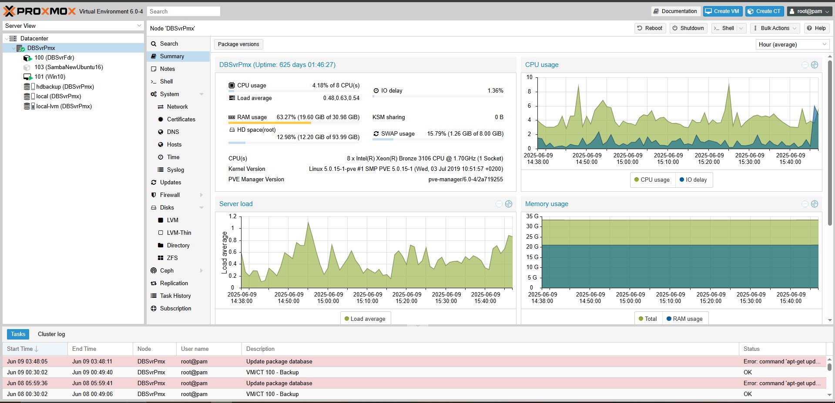The height and width of the screenshot is (403, 835).
Task: Open the ZFS disks page
Action: 172,258
